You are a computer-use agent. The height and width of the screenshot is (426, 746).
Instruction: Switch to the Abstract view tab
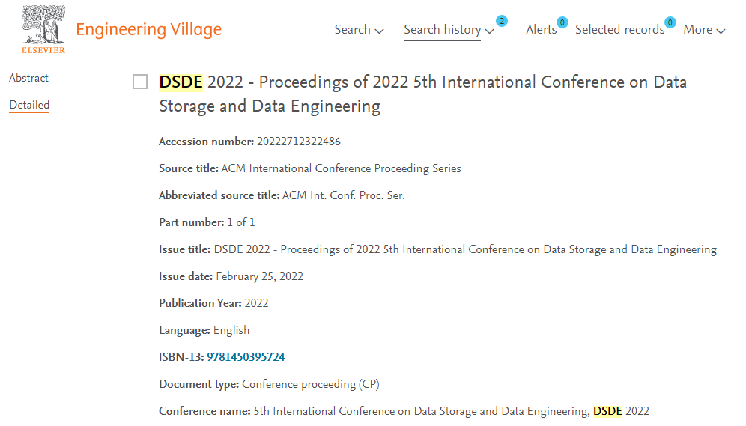(29, 78)
